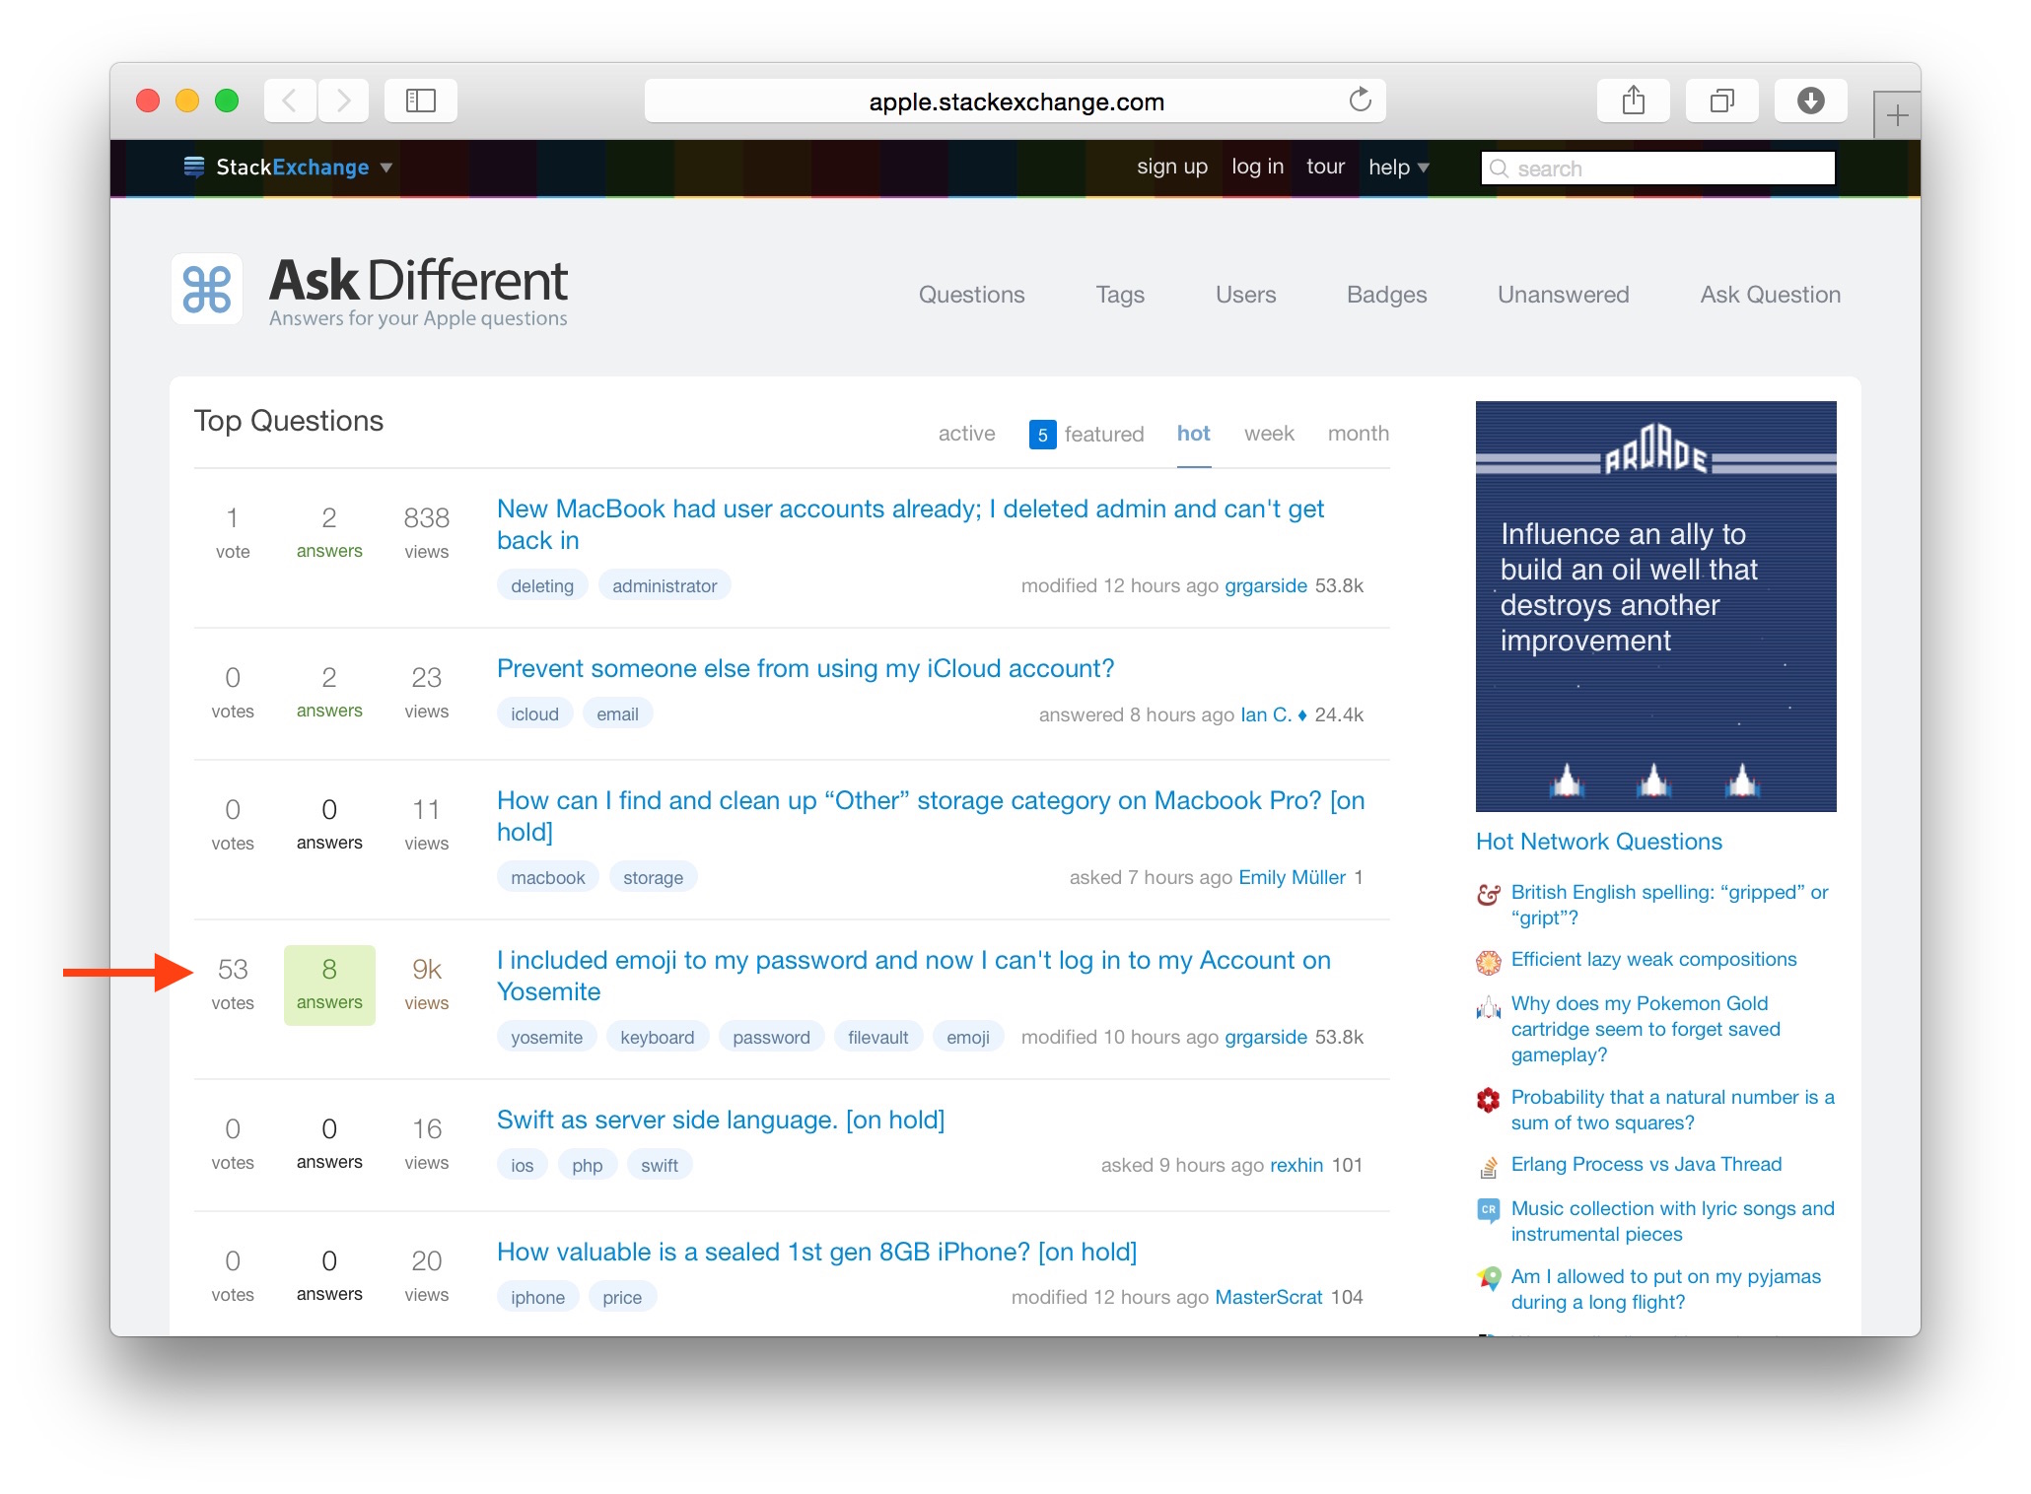Click the Safari reload page icon
Viewport: 2031px width, 1494px height.
(x=1360, y=101)
